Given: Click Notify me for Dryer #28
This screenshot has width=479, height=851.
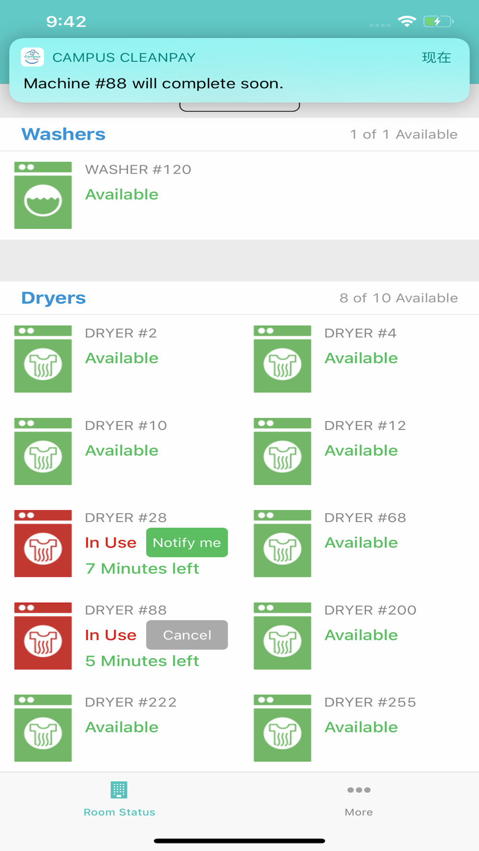Looking at the screenshot, I should (x=187, y=543).
